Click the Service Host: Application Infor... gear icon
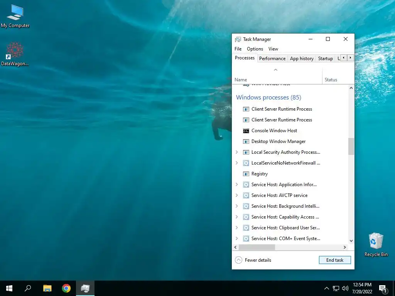 (246, 185)
